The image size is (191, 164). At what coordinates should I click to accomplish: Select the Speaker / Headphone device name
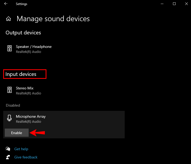pyautogui.click(x=34, y=47)
